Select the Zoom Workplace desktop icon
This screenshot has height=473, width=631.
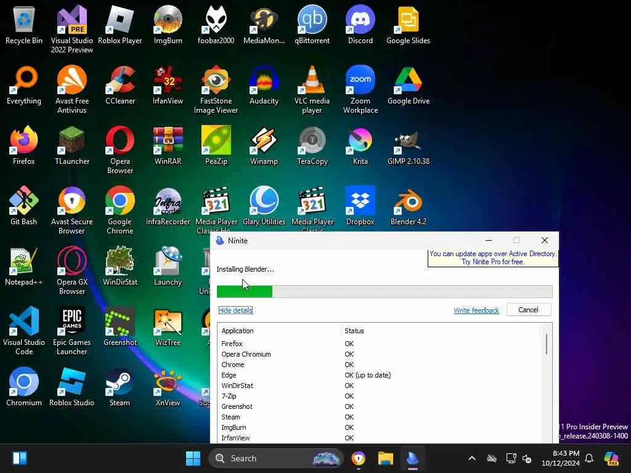(x=360, y=89)
